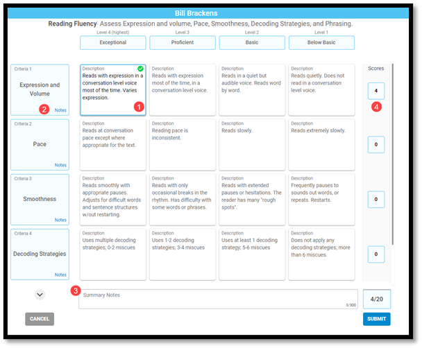Click the Decoding Strategies criteria card

click(40, 254)
